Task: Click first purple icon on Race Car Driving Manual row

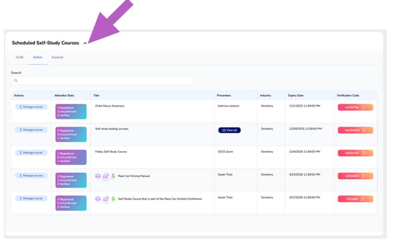Action: pyautogui.click(x=98, y=176)
